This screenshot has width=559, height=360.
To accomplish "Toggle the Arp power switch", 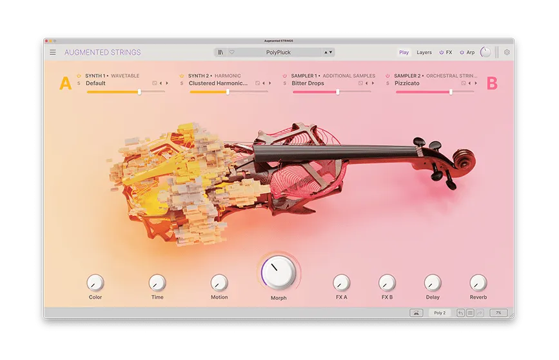I will [x=462, y=52].
